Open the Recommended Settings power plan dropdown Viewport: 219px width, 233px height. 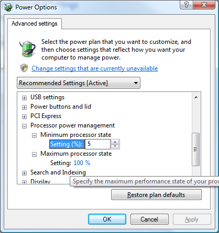(x=79, y=83)
